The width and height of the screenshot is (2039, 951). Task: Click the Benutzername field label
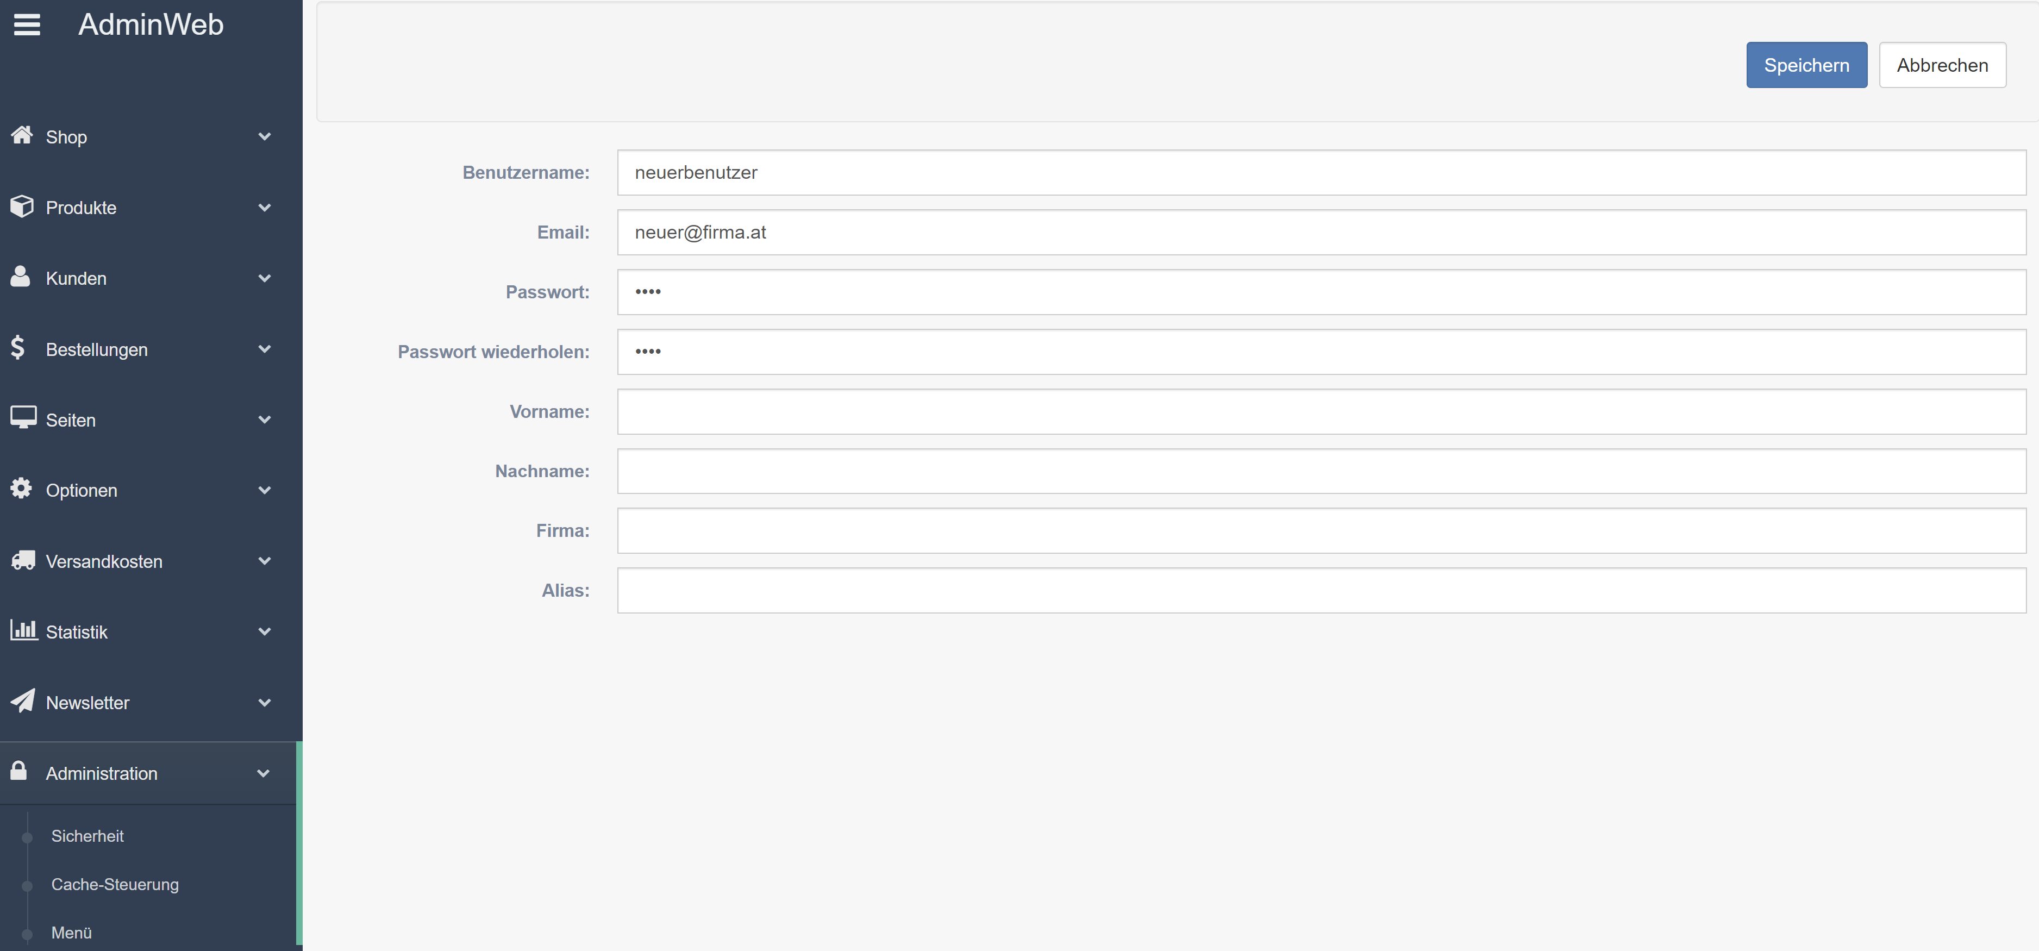526,173
